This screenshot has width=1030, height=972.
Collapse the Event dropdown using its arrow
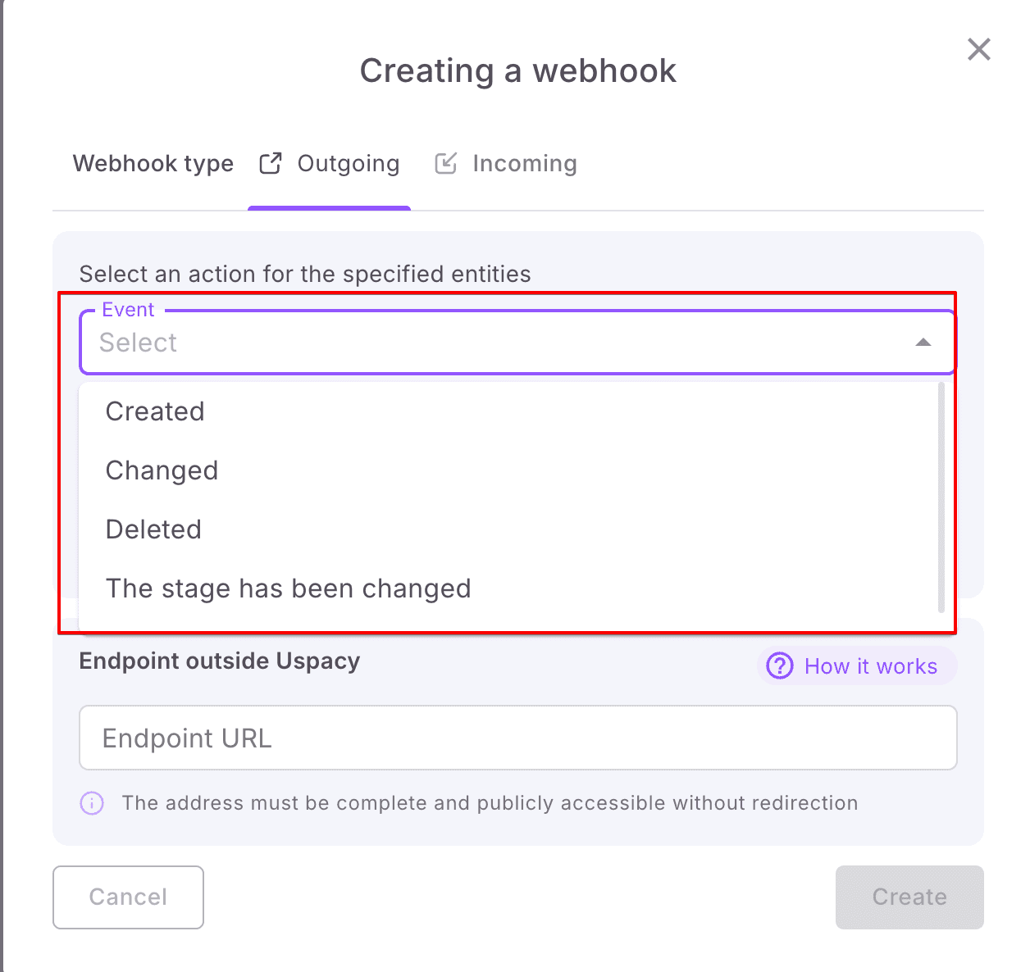tap(923, 343)
